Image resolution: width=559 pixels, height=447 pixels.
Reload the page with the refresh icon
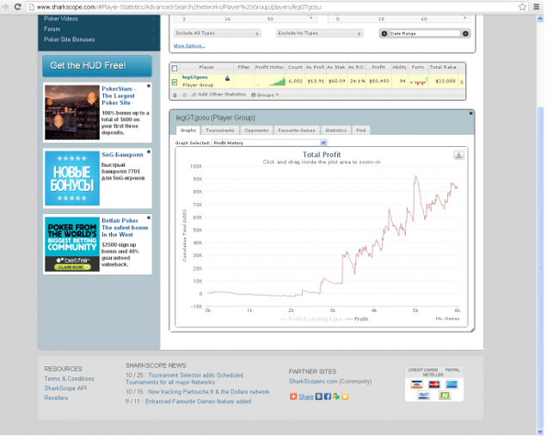17,7
